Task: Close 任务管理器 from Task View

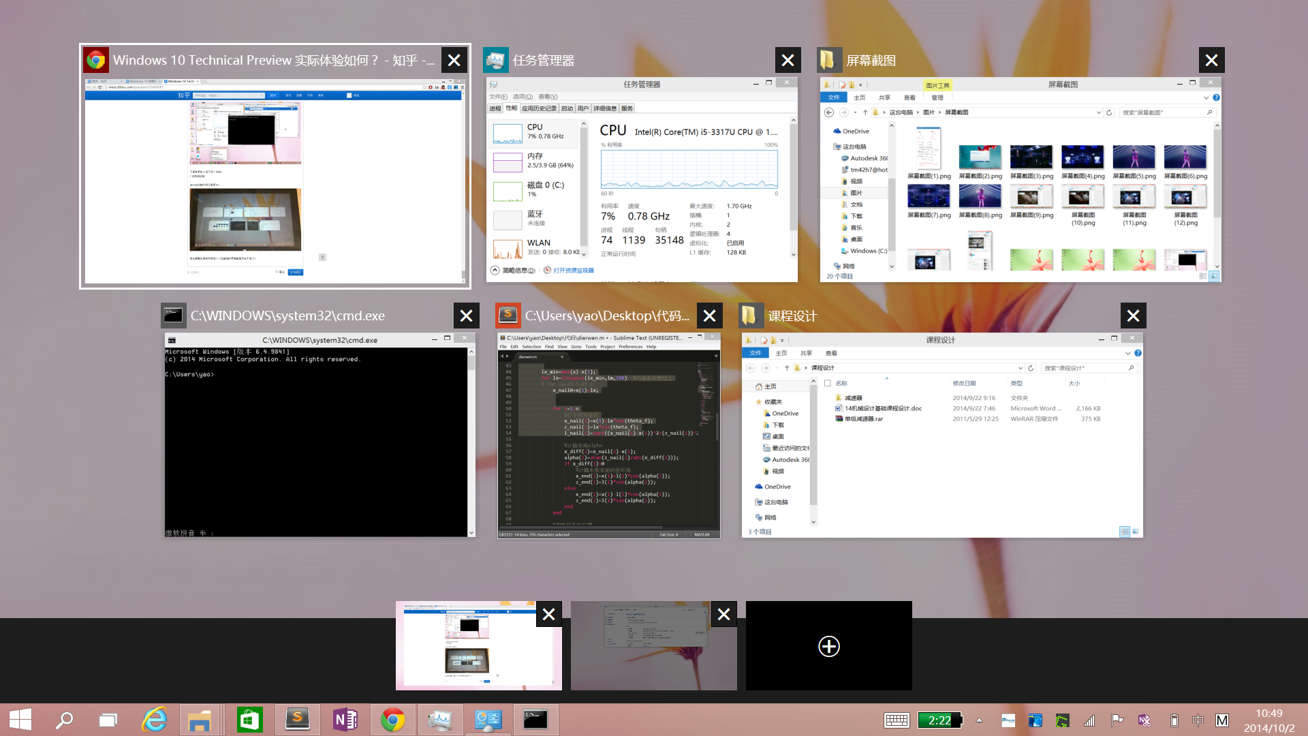Action: [788, 60]
